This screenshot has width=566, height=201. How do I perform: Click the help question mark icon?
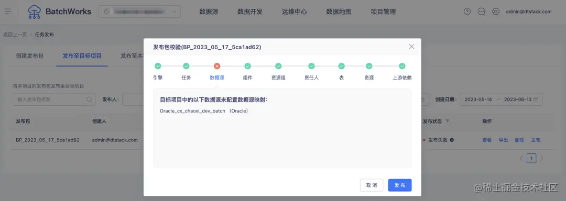(x=467, y=12)
